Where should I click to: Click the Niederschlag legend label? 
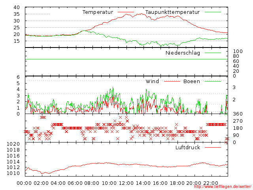[x=183, y=53]
